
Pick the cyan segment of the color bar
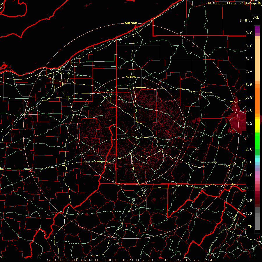pos(257,160)
